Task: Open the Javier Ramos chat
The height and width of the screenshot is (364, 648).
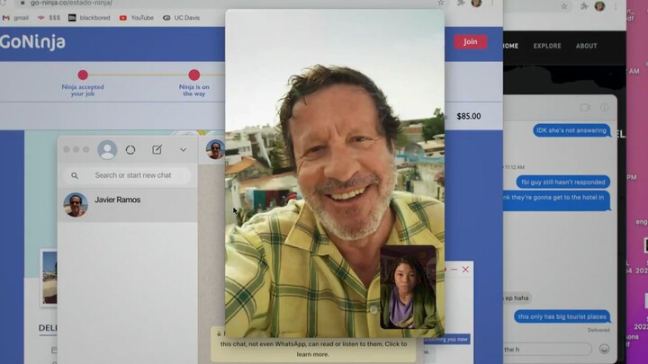Action: tap(127, 205)
